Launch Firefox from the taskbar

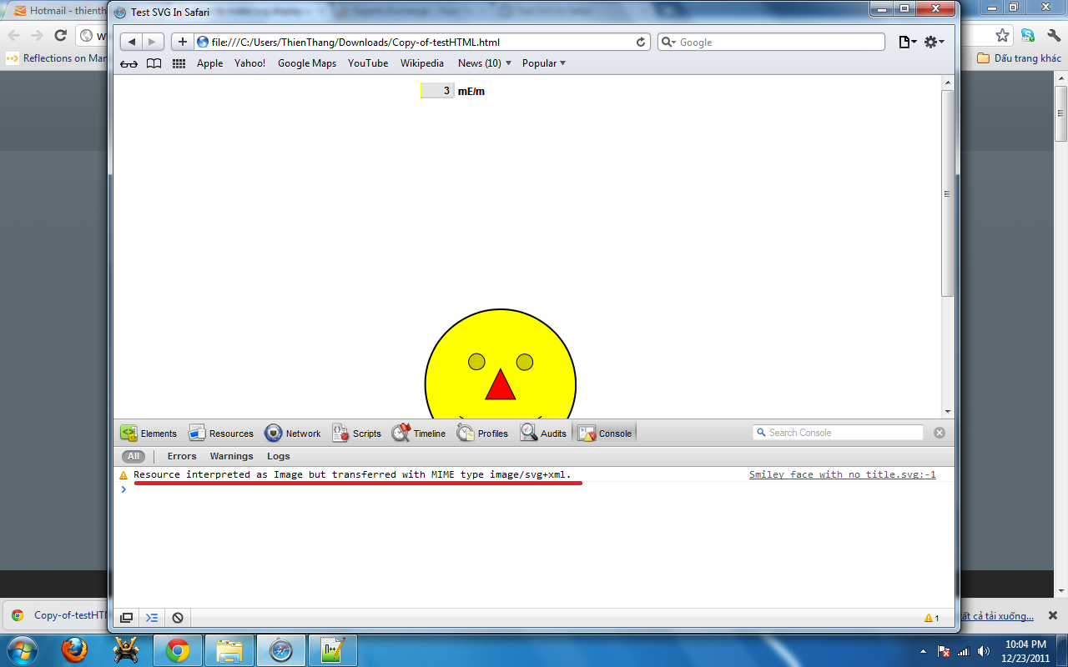[x=74, y=649]
